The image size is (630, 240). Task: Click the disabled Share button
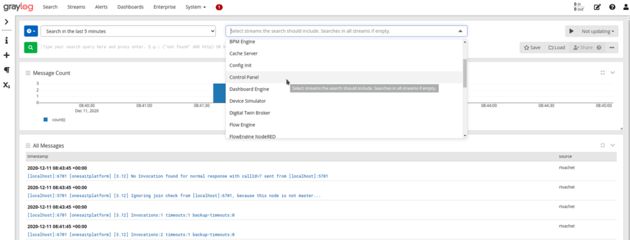pos(587,47)
